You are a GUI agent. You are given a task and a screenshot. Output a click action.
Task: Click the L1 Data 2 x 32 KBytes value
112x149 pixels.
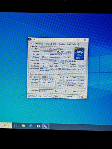(70, 77)
